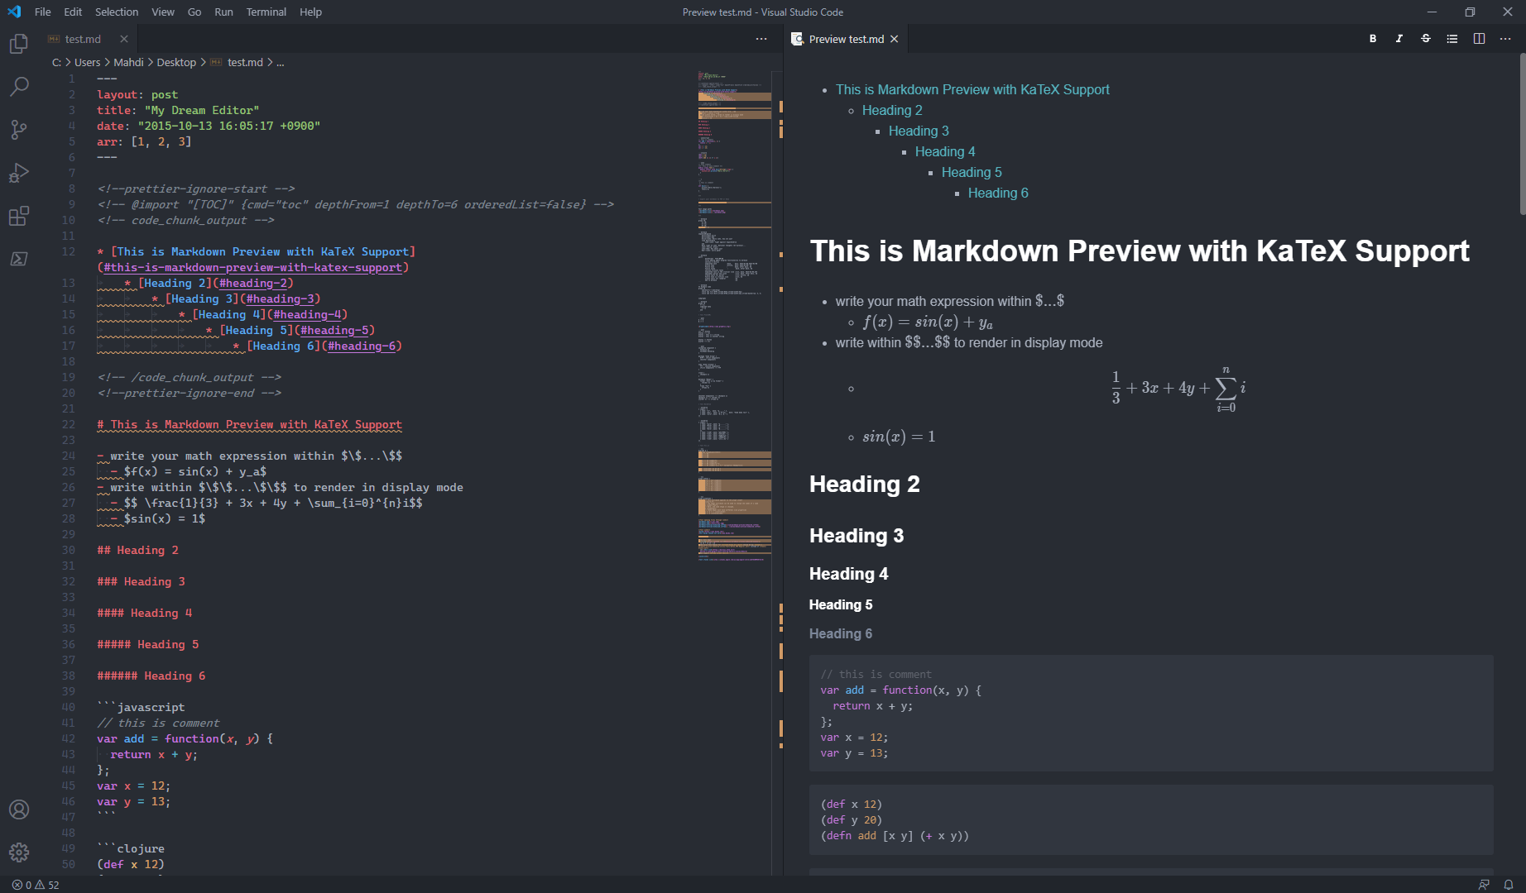Expand the breadcrumb for Desktop folder
Image resolution: width=1526 pixels, height=893 pixels.
[x=176, y=62]
